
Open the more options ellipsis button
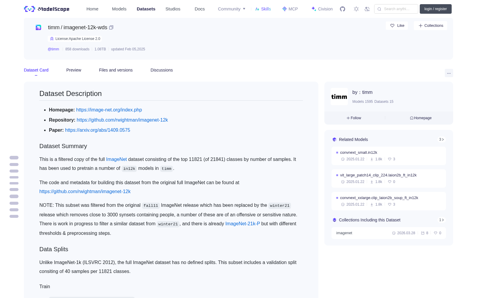[x=449, y=73]
